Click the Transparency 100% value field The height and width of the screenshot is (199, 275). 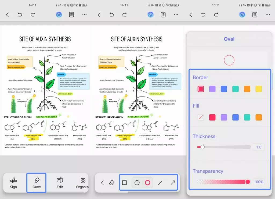pyautogui.click(x=259, y=182)
